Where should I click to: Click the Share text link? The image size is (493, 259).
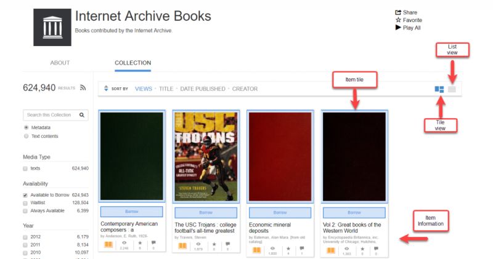[410, 12]
